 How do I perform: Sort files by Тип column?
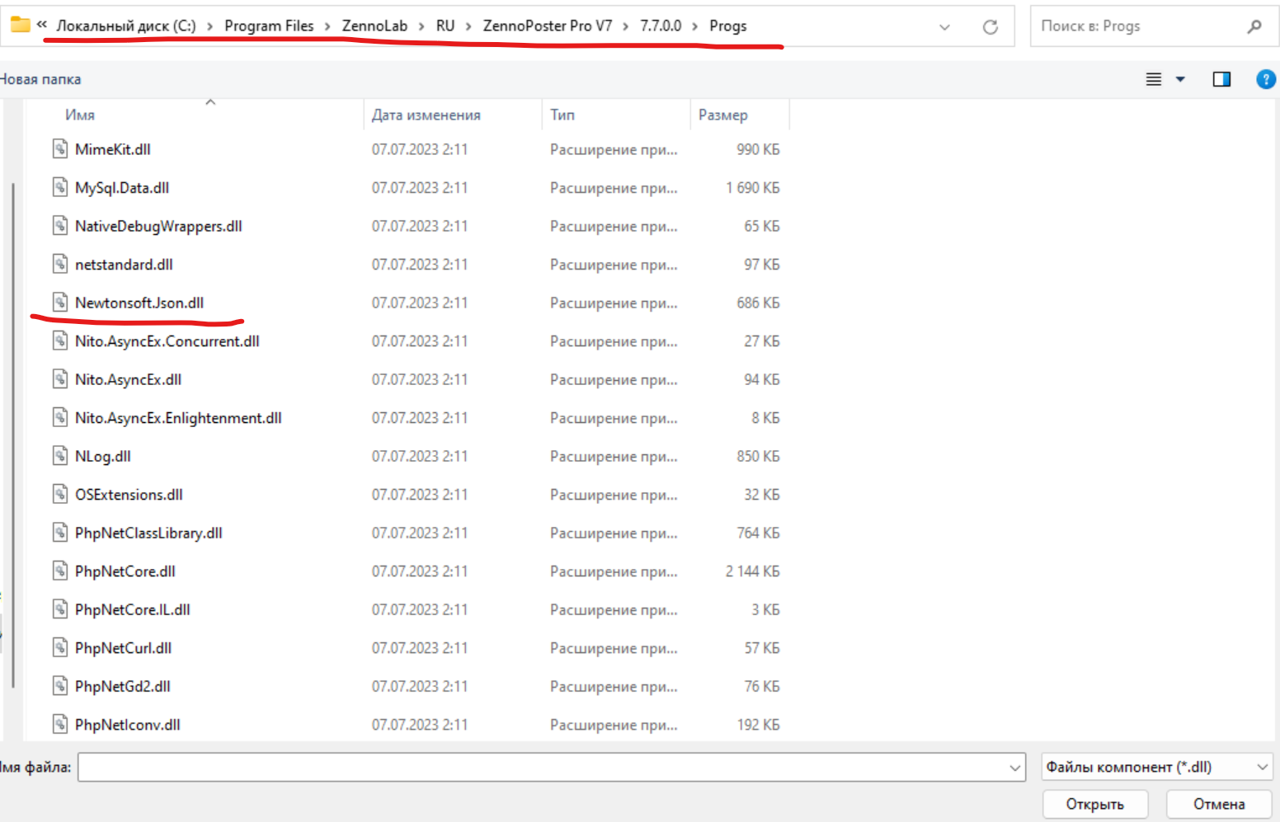pyautogui.click(x=562, y=115)
